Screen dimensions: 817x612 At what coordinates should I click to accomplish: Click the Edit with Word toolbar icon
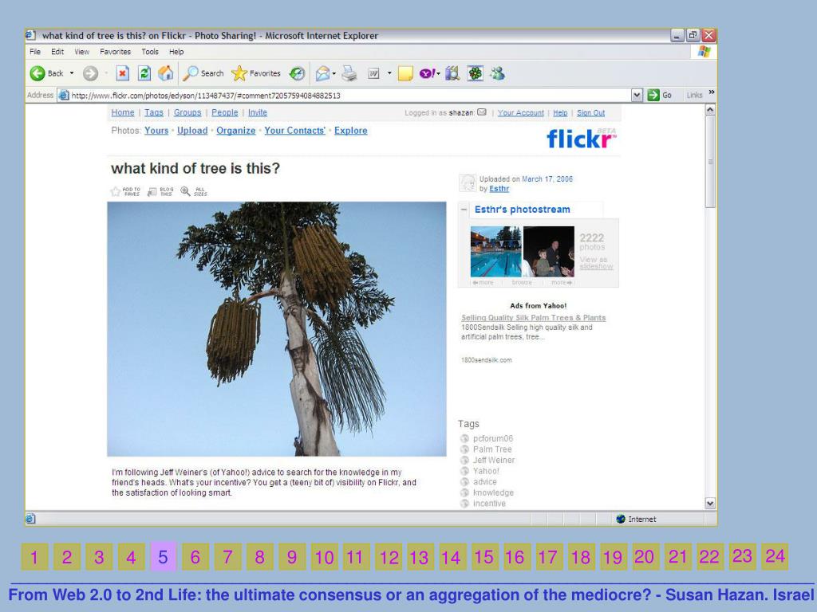tap(373, 73)
